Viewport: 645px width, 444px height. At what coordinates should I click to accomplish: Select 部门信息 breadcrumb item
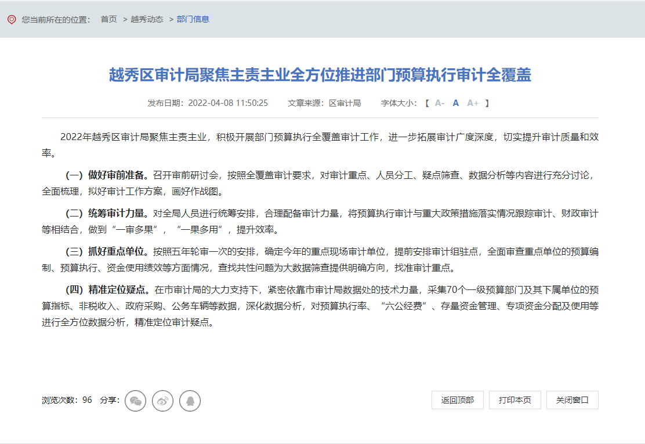click(193, 19)
